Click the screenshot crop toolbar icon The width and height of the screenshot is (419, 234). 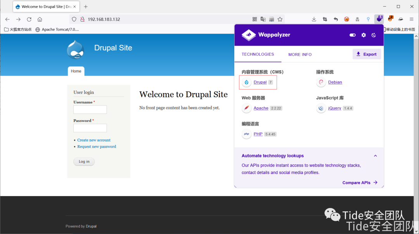coord(325,19)
